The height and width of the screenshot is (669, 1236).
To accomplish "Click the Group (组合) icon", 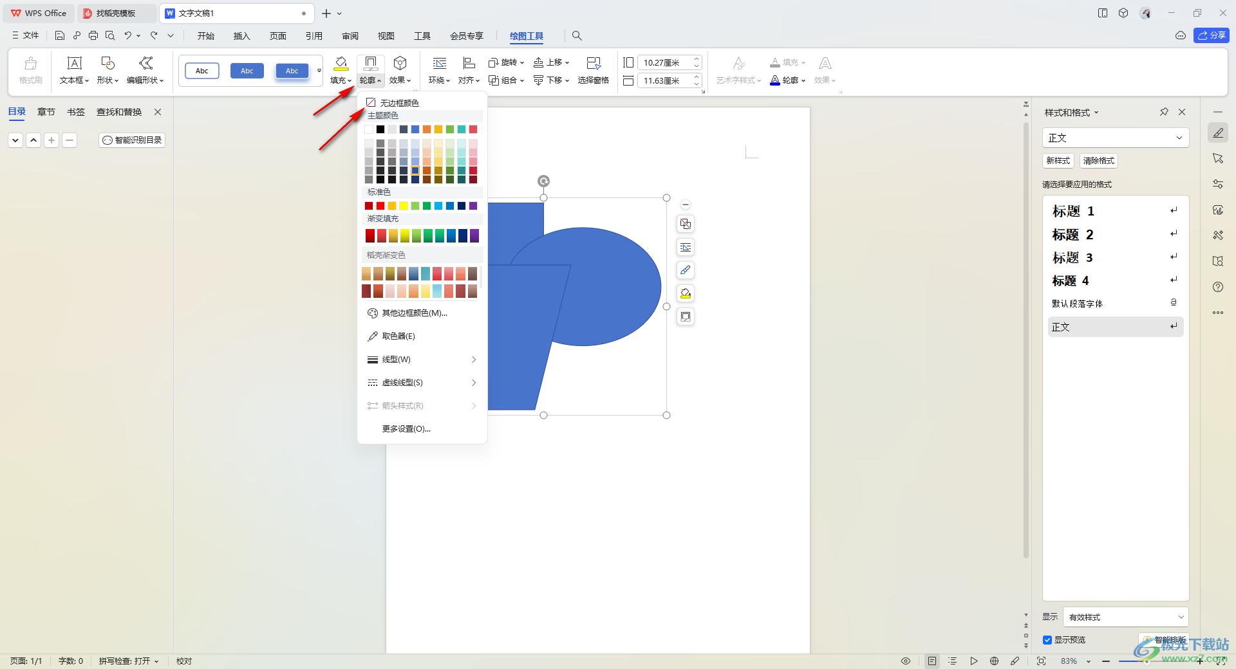I will click(494, 80).
